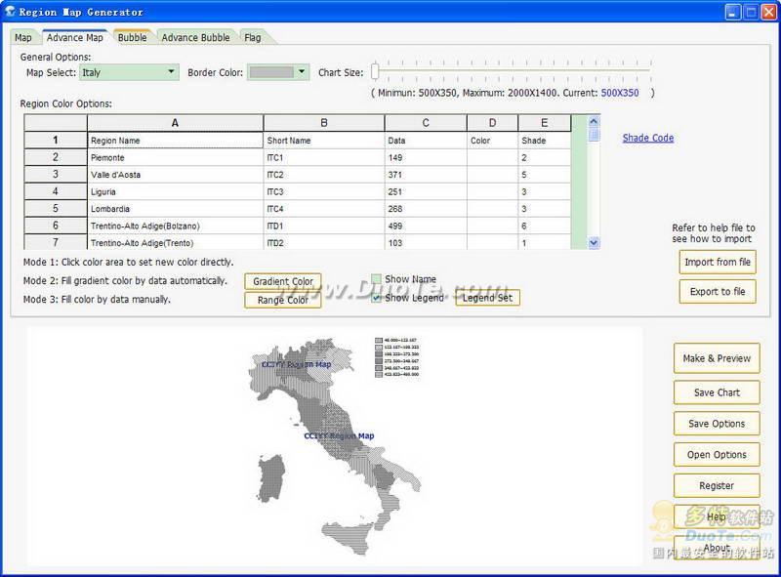Click the Italy map preview image

336,446
